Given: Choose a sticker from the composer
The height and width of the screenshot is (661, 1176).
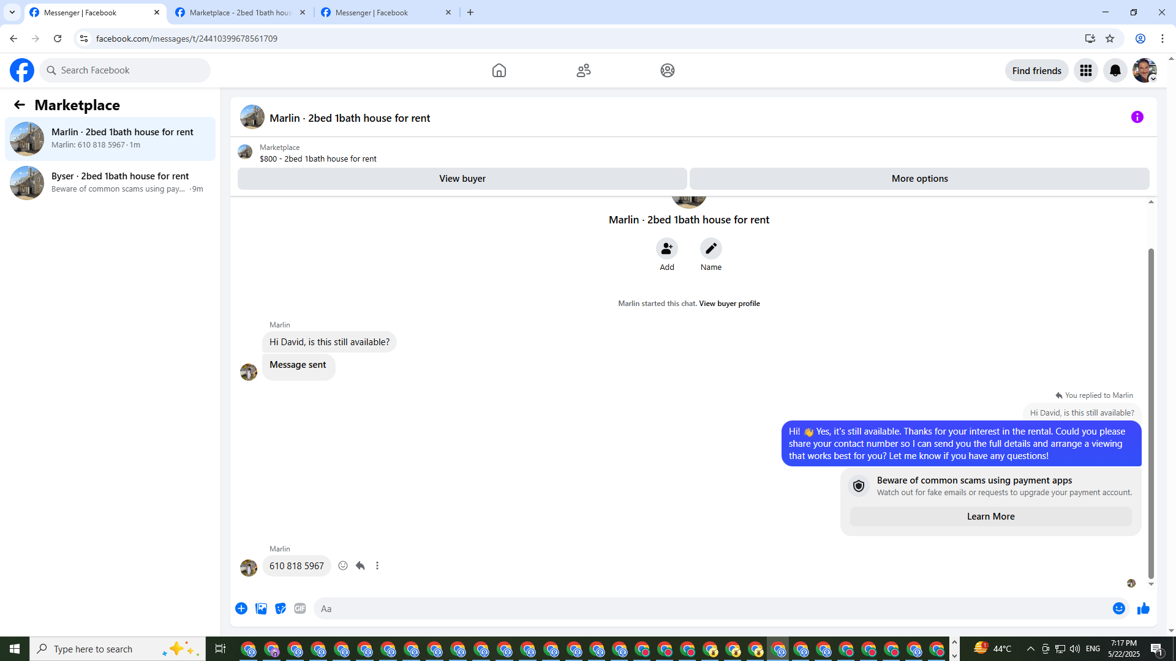Looking at the screenshot, I should pos(281,608).
